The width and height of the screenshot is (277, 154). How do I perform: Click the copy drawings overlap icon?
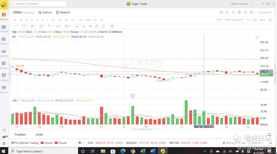[103, 26]
